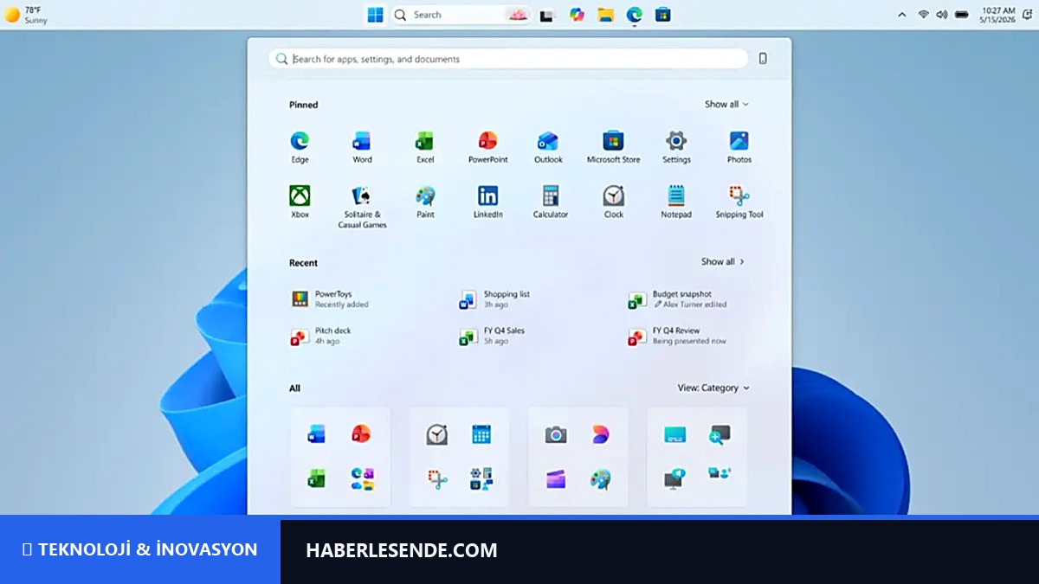
Task: Open the system tools folder in All
Action: 481,478
